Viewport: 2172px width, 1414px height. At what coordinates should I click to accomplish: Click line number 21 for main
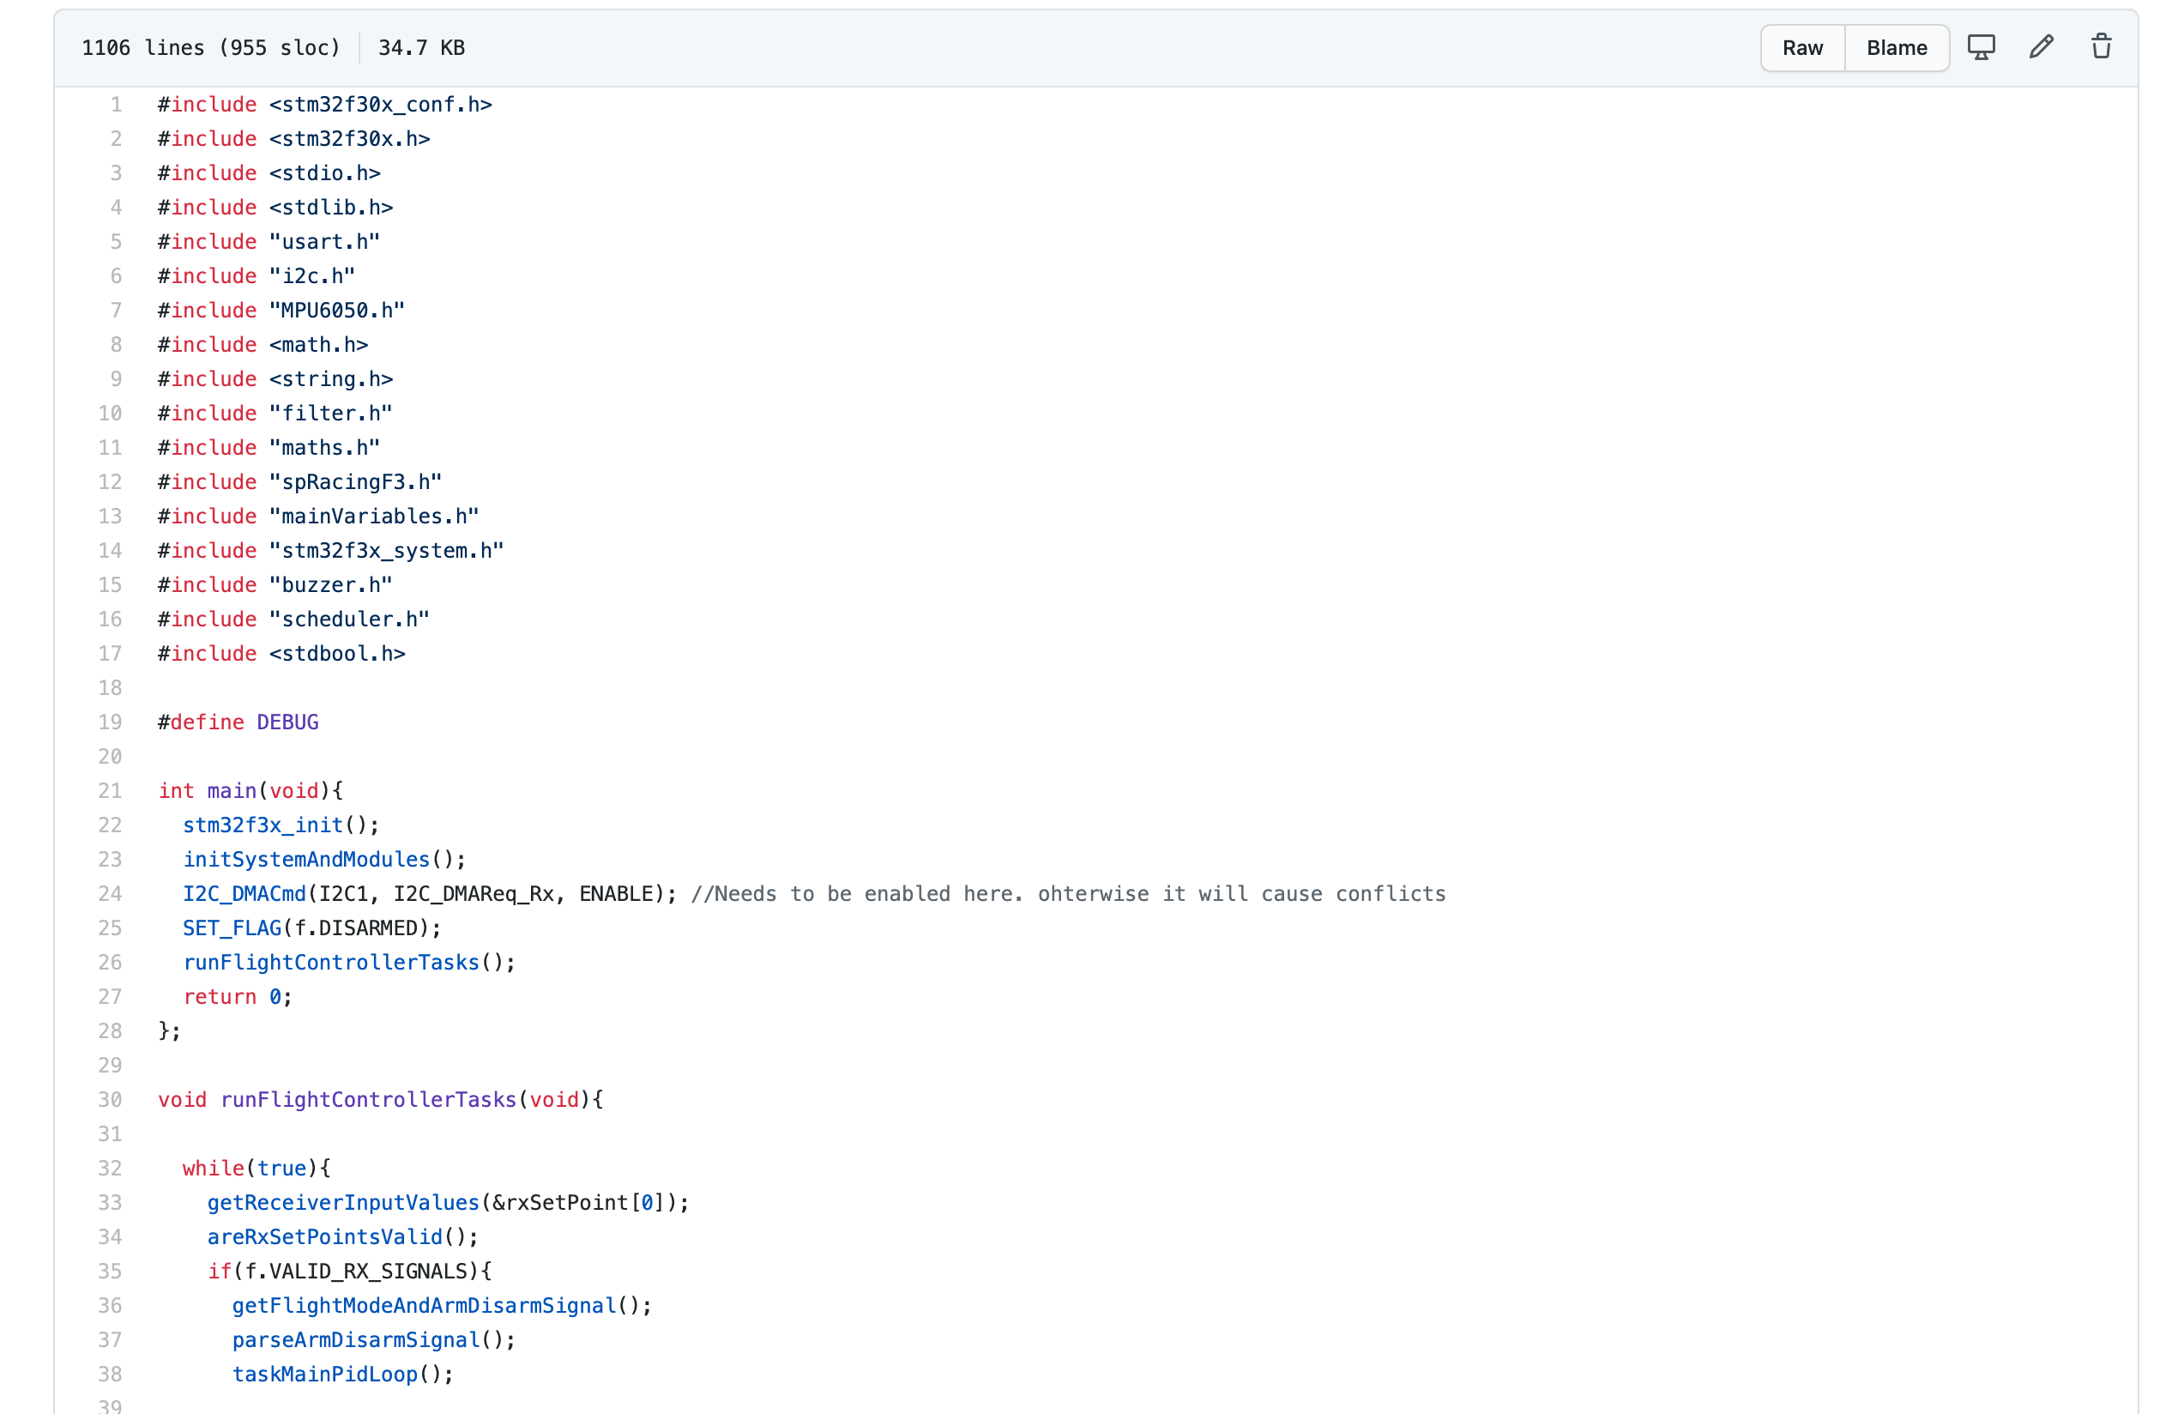click(111, 790)
